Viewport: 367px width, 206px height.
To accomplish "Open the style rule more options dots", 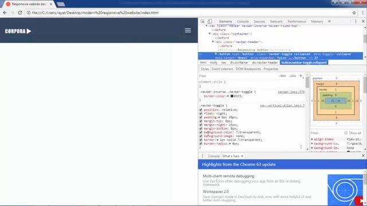I will [301, 147].
